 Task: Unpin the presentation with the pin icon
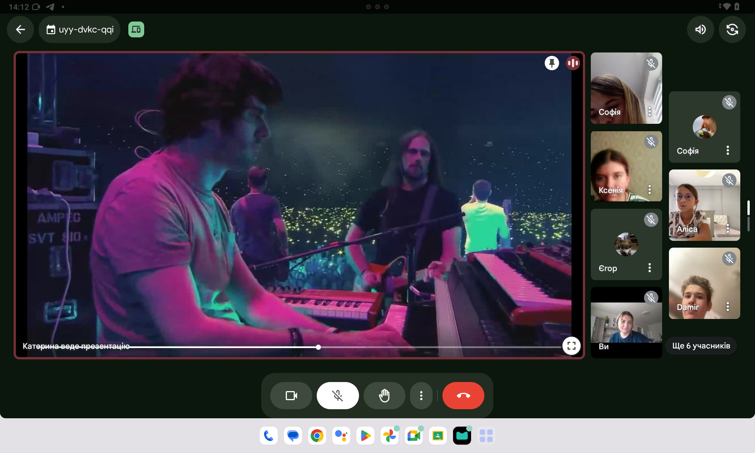[x=552, y=63]
